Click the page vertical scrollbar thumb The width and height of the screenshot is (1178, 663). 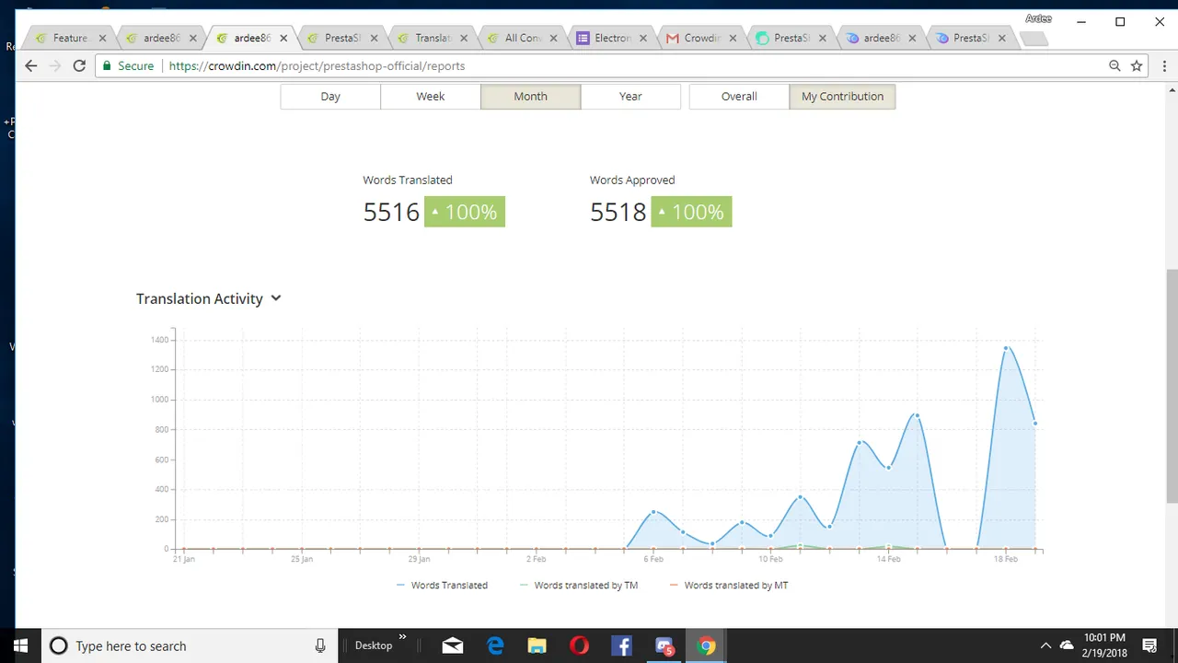click(x=1172, y=386)
